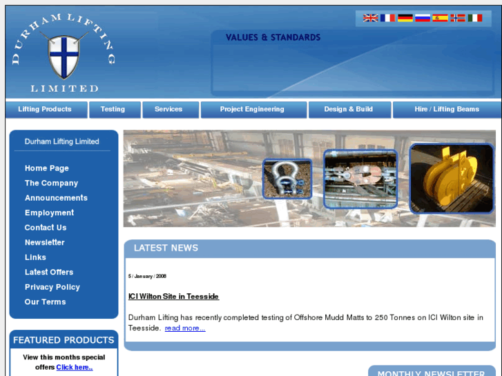
Task: Open the Lifting Products menu
Action: pos(46,110)
